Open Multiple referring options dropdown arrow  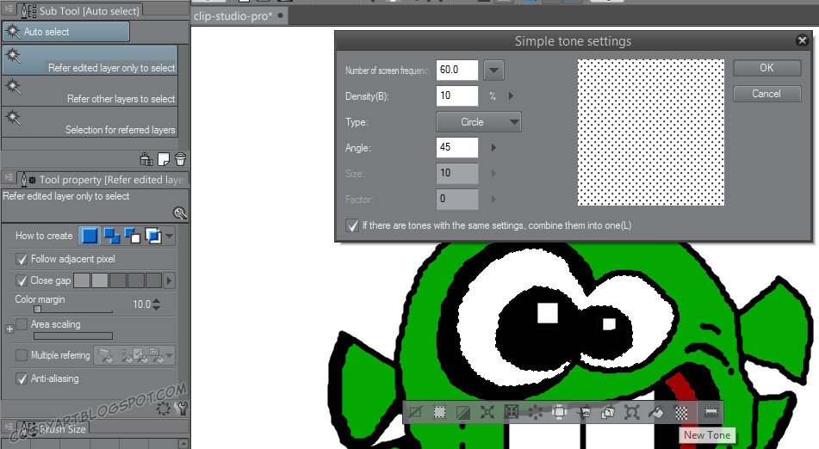click(169, 355)
